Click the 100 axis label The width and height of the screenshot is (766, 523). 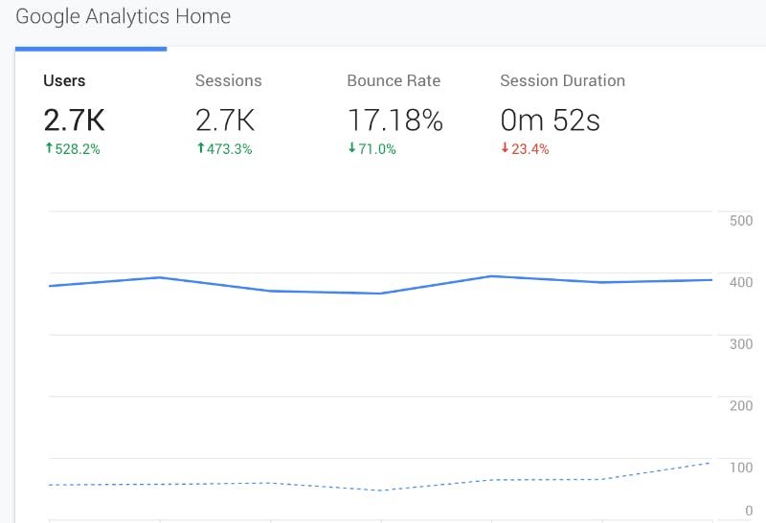pyautogui.click(x=740, y=468)
